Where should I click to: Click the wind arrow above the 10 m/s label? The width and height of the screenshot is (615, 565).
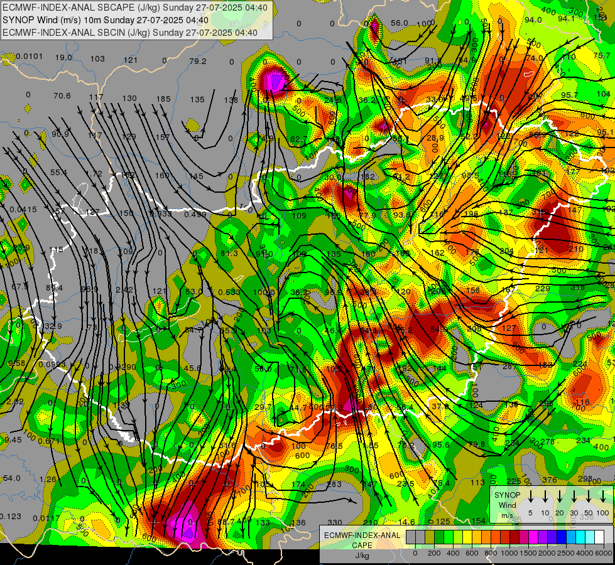coord(545,496)
